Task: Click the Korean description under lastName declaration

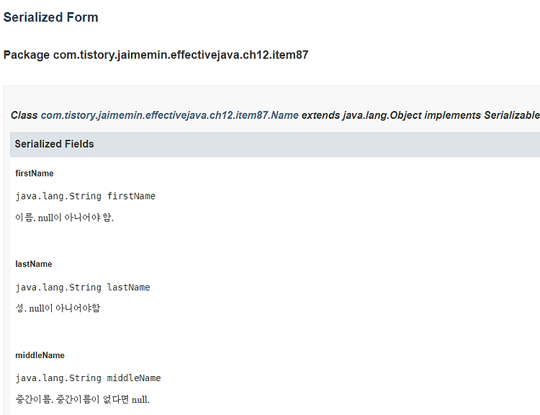Action: tap(58, 308)
